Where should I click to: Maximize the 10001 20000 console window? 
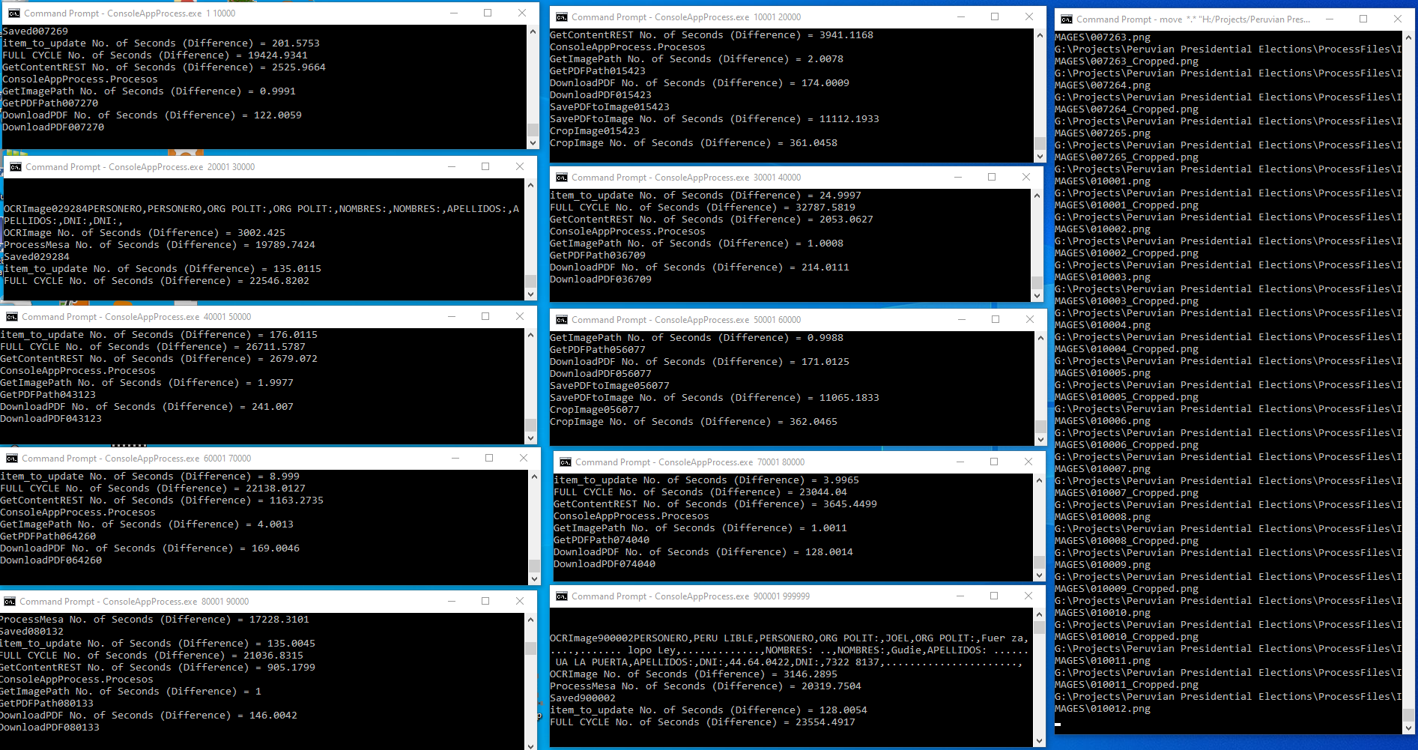[995, 16]
